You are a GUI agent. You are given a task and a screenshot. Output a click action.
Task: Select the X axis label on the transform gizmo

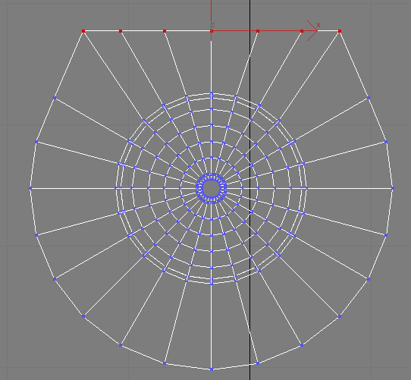[318, 25]
